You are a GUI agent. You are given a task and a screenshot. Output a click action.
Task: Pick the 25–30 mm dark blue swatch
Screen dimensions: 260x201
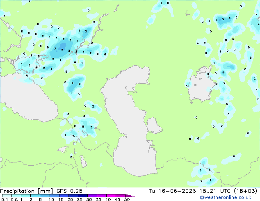82,196
